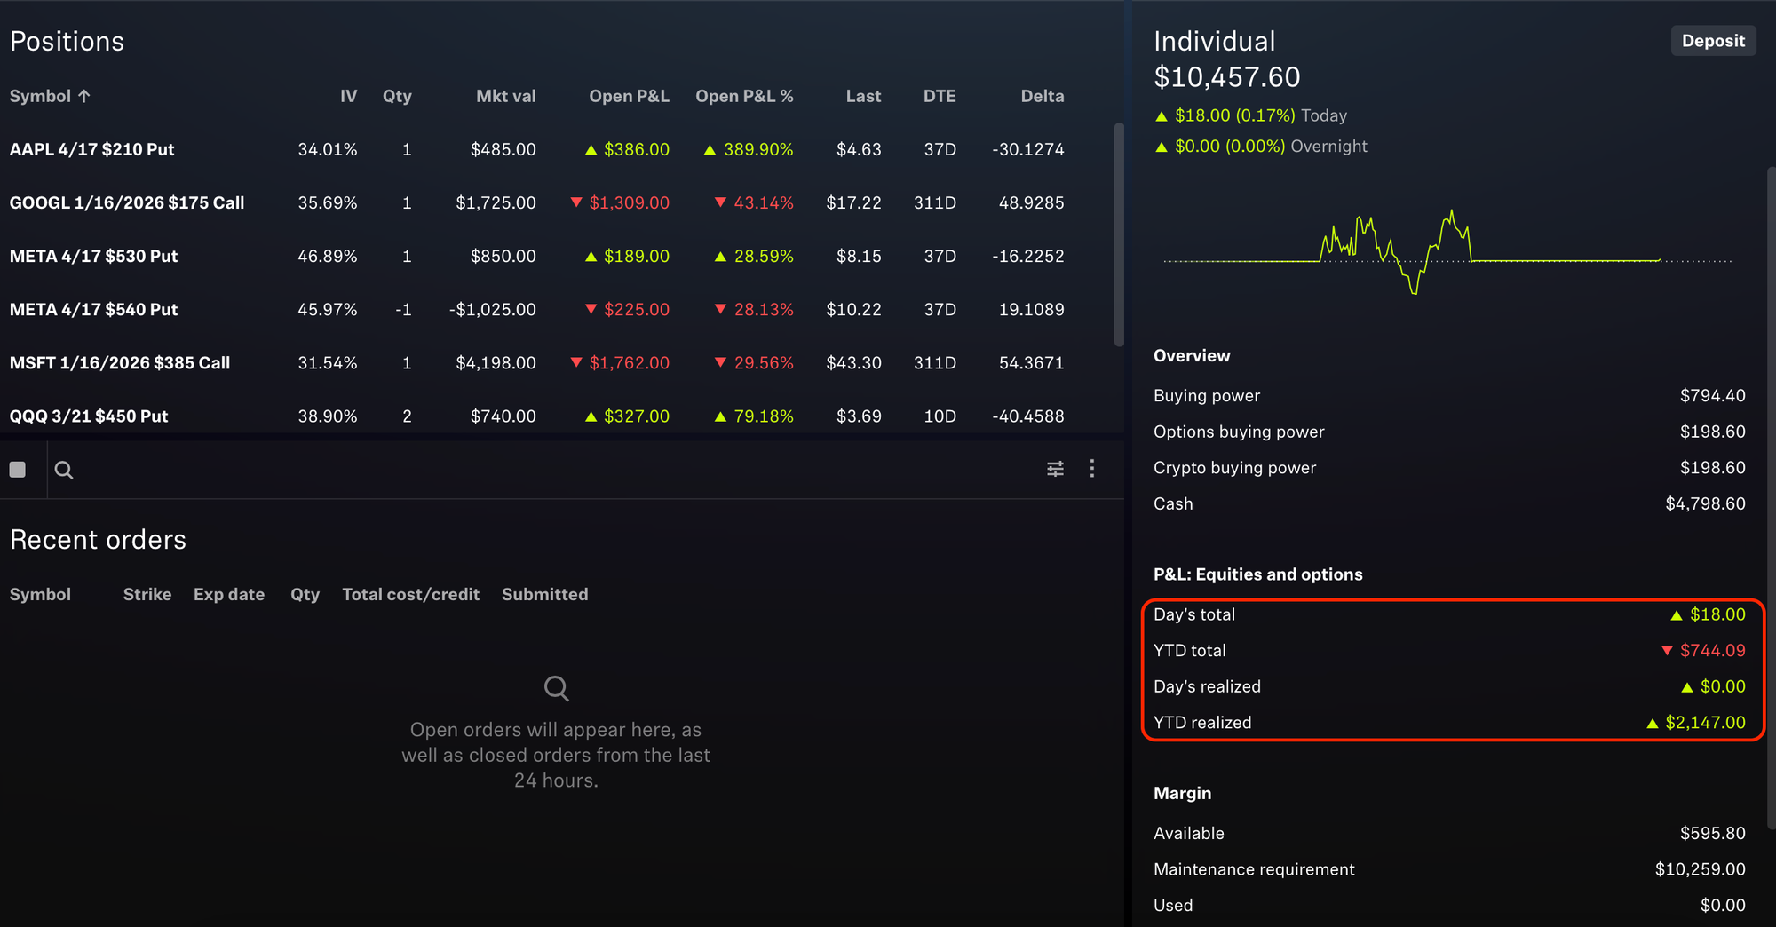Click the Deposit button
The image size is (1776, 927).
tap(1713, 41)
